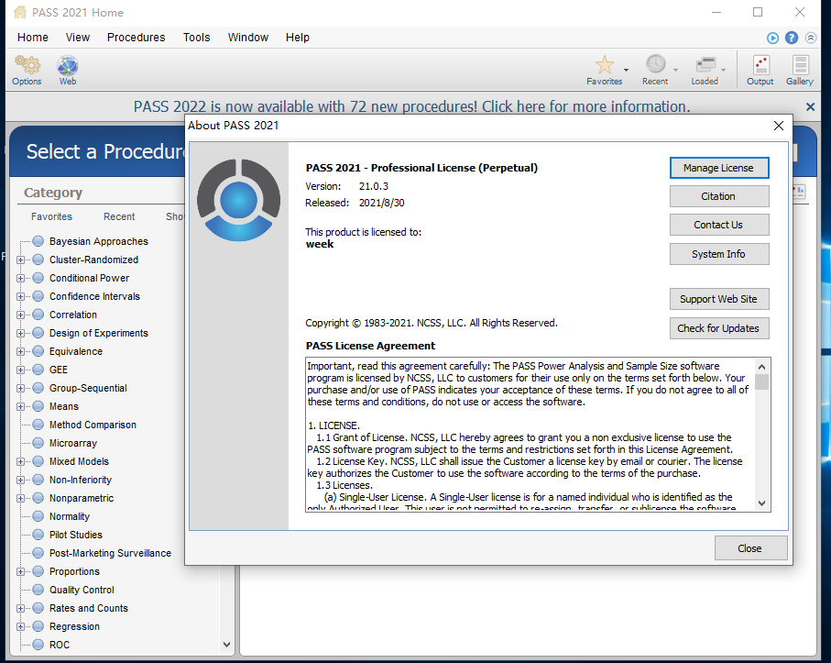
Task: Expand the Conditional Power tree node
Action: 20,279
